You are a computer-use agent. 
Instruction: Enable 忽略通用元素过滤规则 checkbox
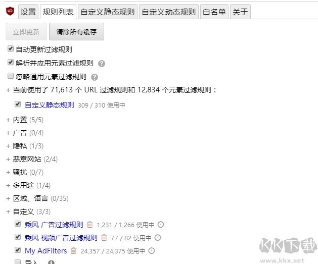click(11, 76)
